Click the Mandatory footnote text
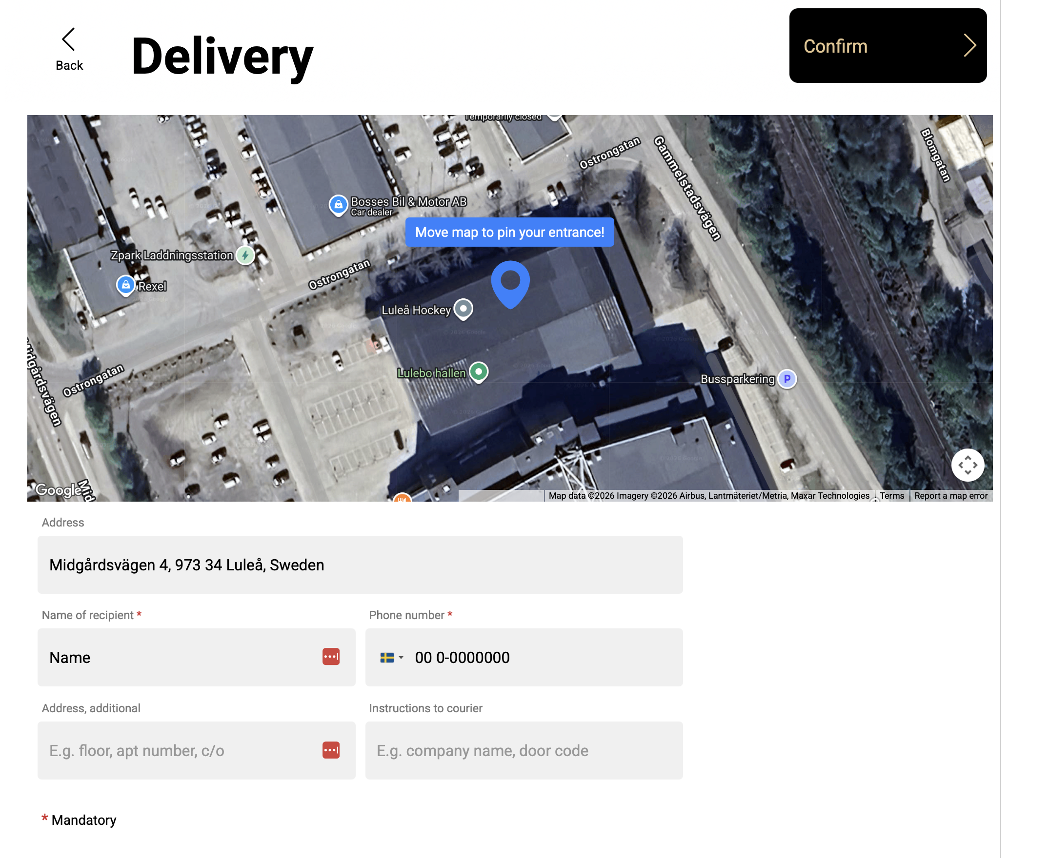The width and height of the screenshot is (1049, 858). [x=83, y=819]
